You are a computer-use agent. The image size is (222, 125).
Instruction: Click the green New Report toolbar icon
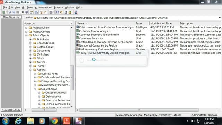pyautogui.click(x=4, y=12)
